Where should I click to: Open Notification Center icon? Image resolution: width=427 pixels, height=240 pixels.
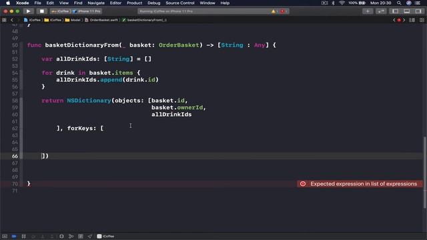pos(418,3)
